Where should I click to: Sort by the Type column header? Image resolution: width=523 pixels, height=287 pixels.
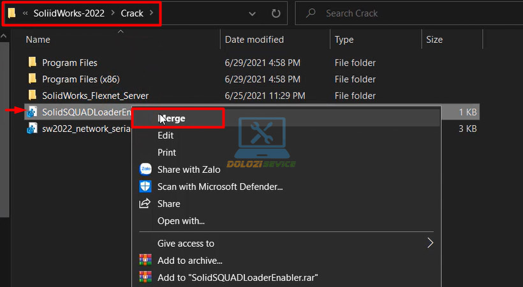(x=344, y=40)
